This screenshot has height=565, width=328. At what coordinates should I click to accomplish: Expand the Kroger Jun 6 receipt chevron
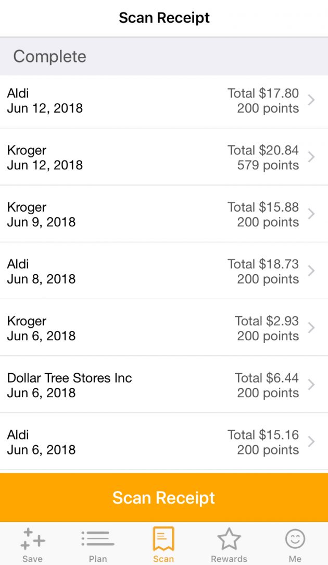[x=313, y=328]
